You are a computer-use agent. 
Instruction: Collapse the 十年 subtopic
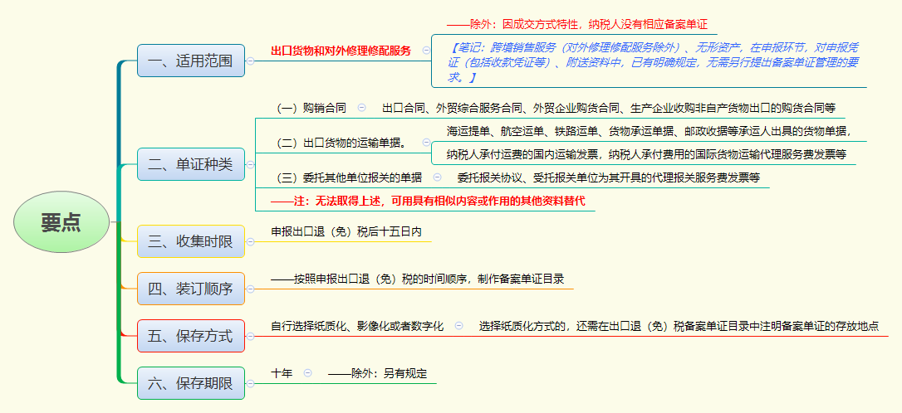click(x=308, y=373)
